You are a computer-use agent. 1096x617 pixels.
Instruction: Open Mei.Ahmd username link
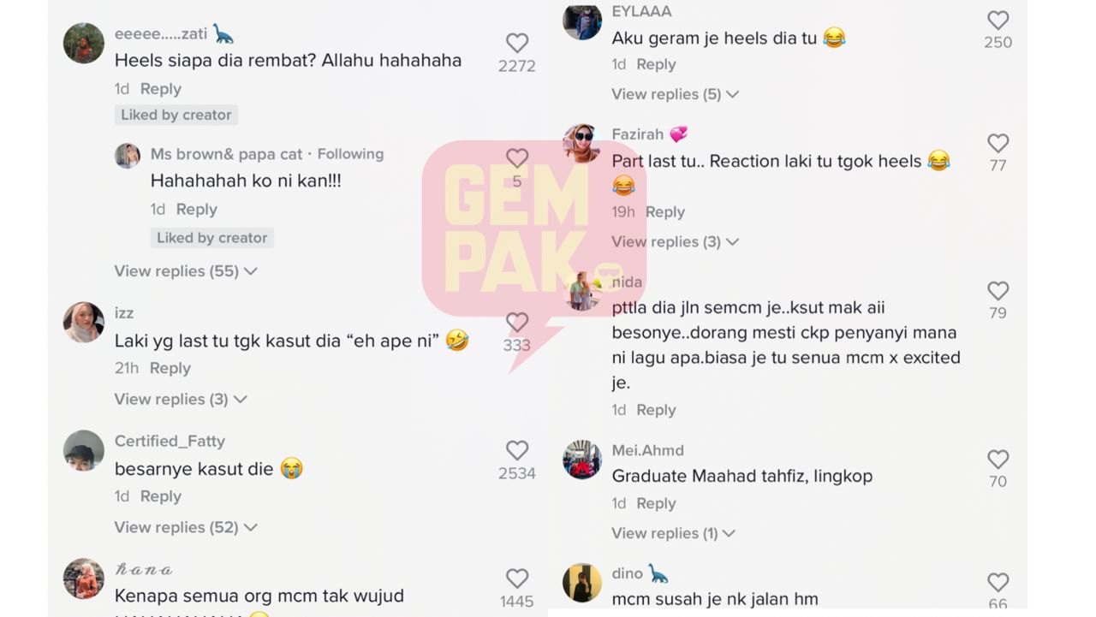(x=647, y=450)
